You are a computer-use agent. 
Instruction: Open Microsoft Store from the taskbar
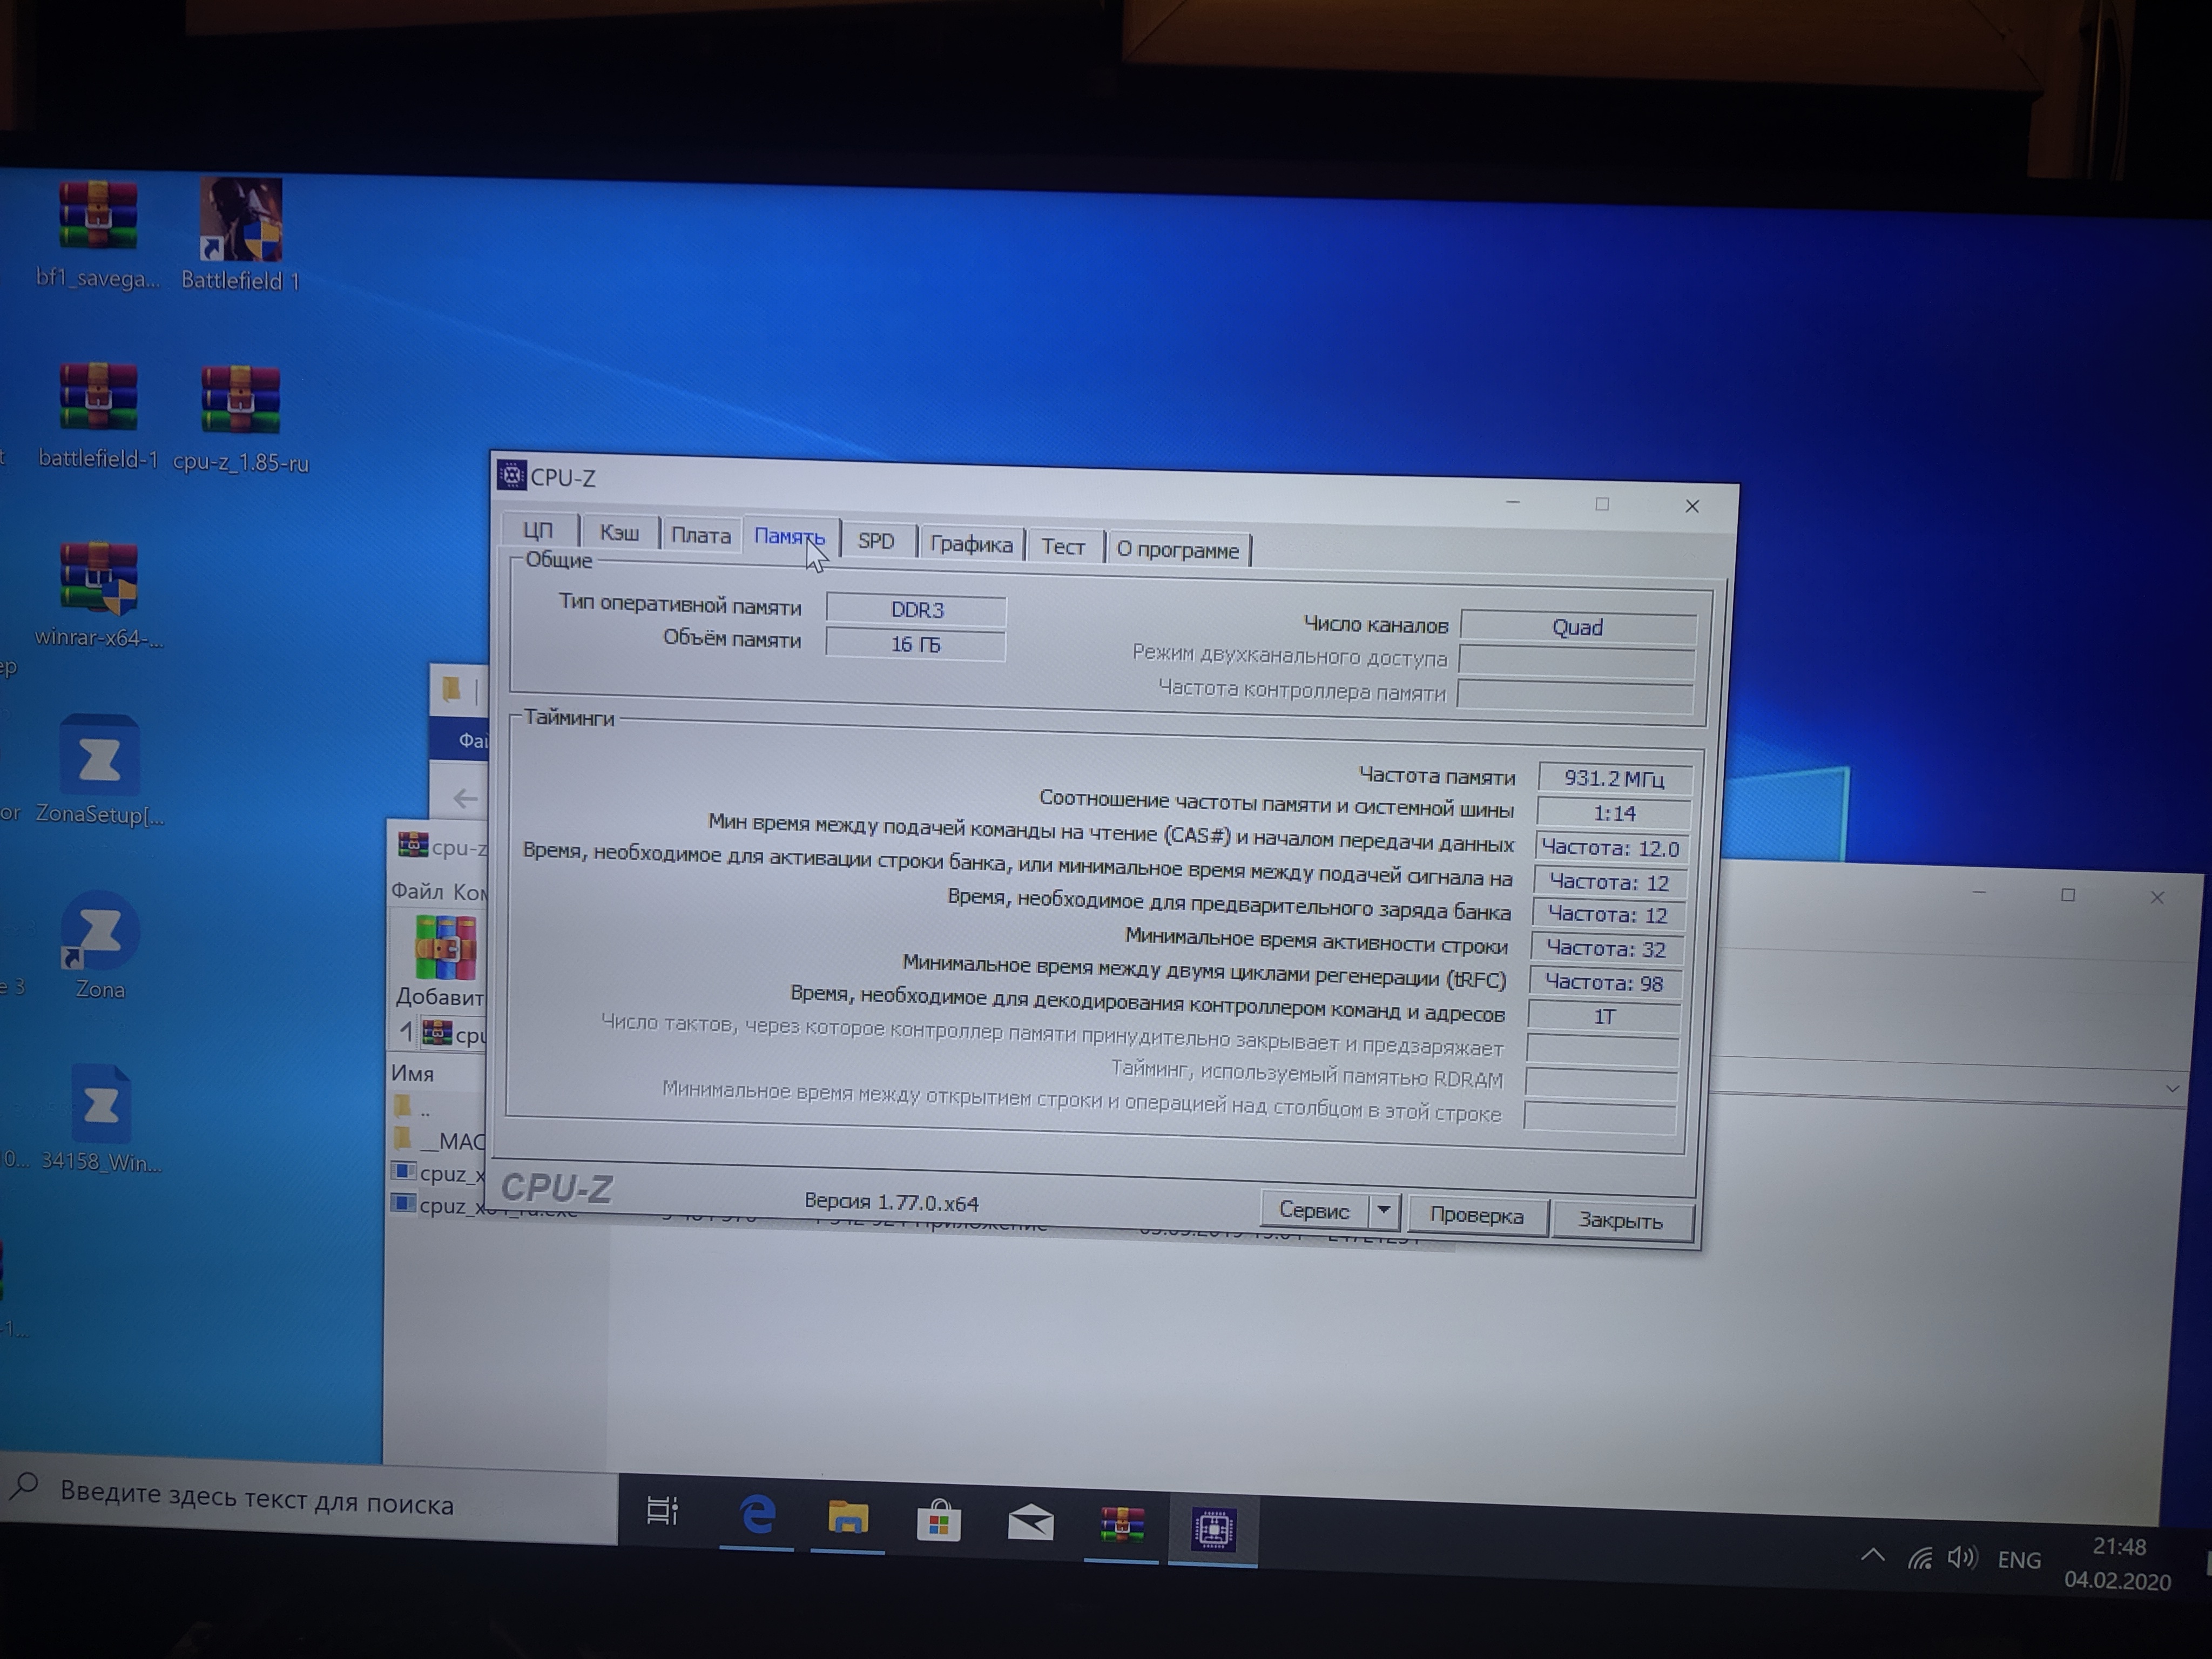[x=938, y=1521]
